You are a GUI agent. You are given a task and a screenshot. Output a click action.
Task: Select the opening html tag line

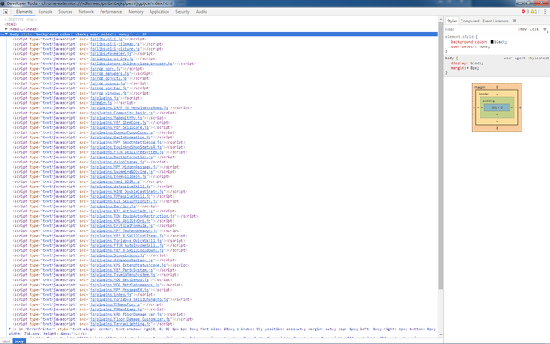[x=11, y=24]
